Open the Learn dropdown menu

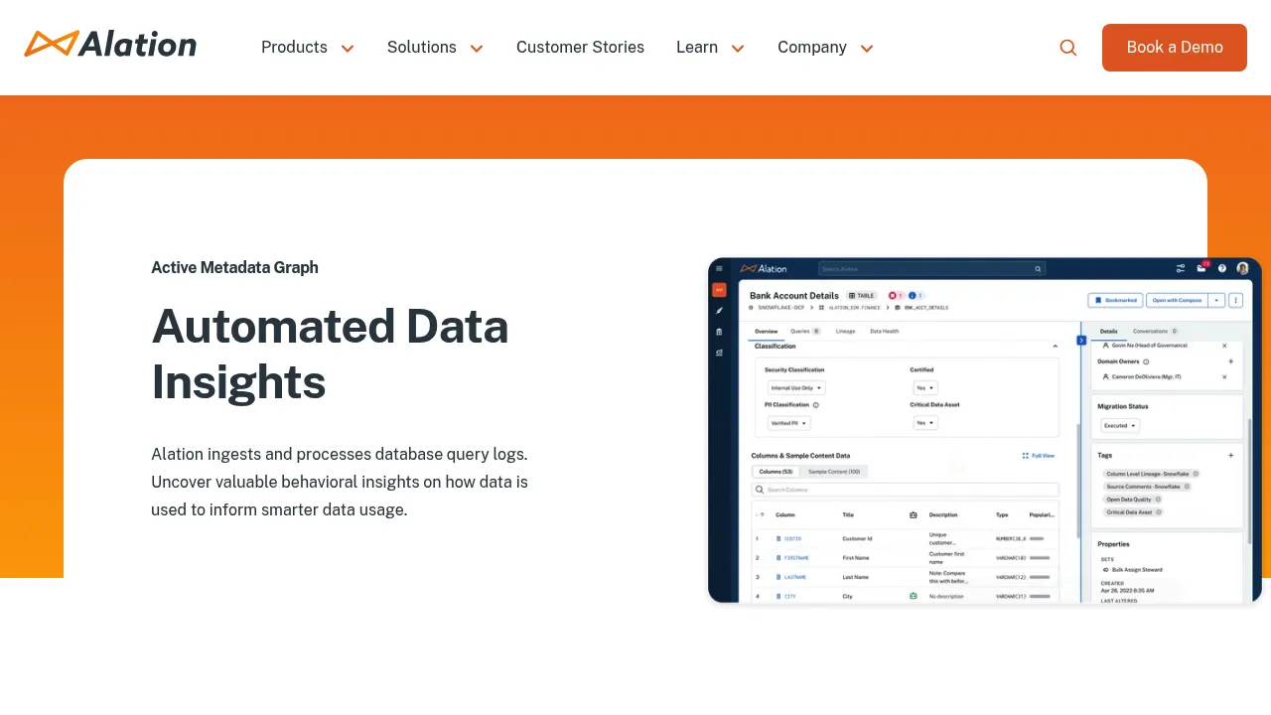711,48
